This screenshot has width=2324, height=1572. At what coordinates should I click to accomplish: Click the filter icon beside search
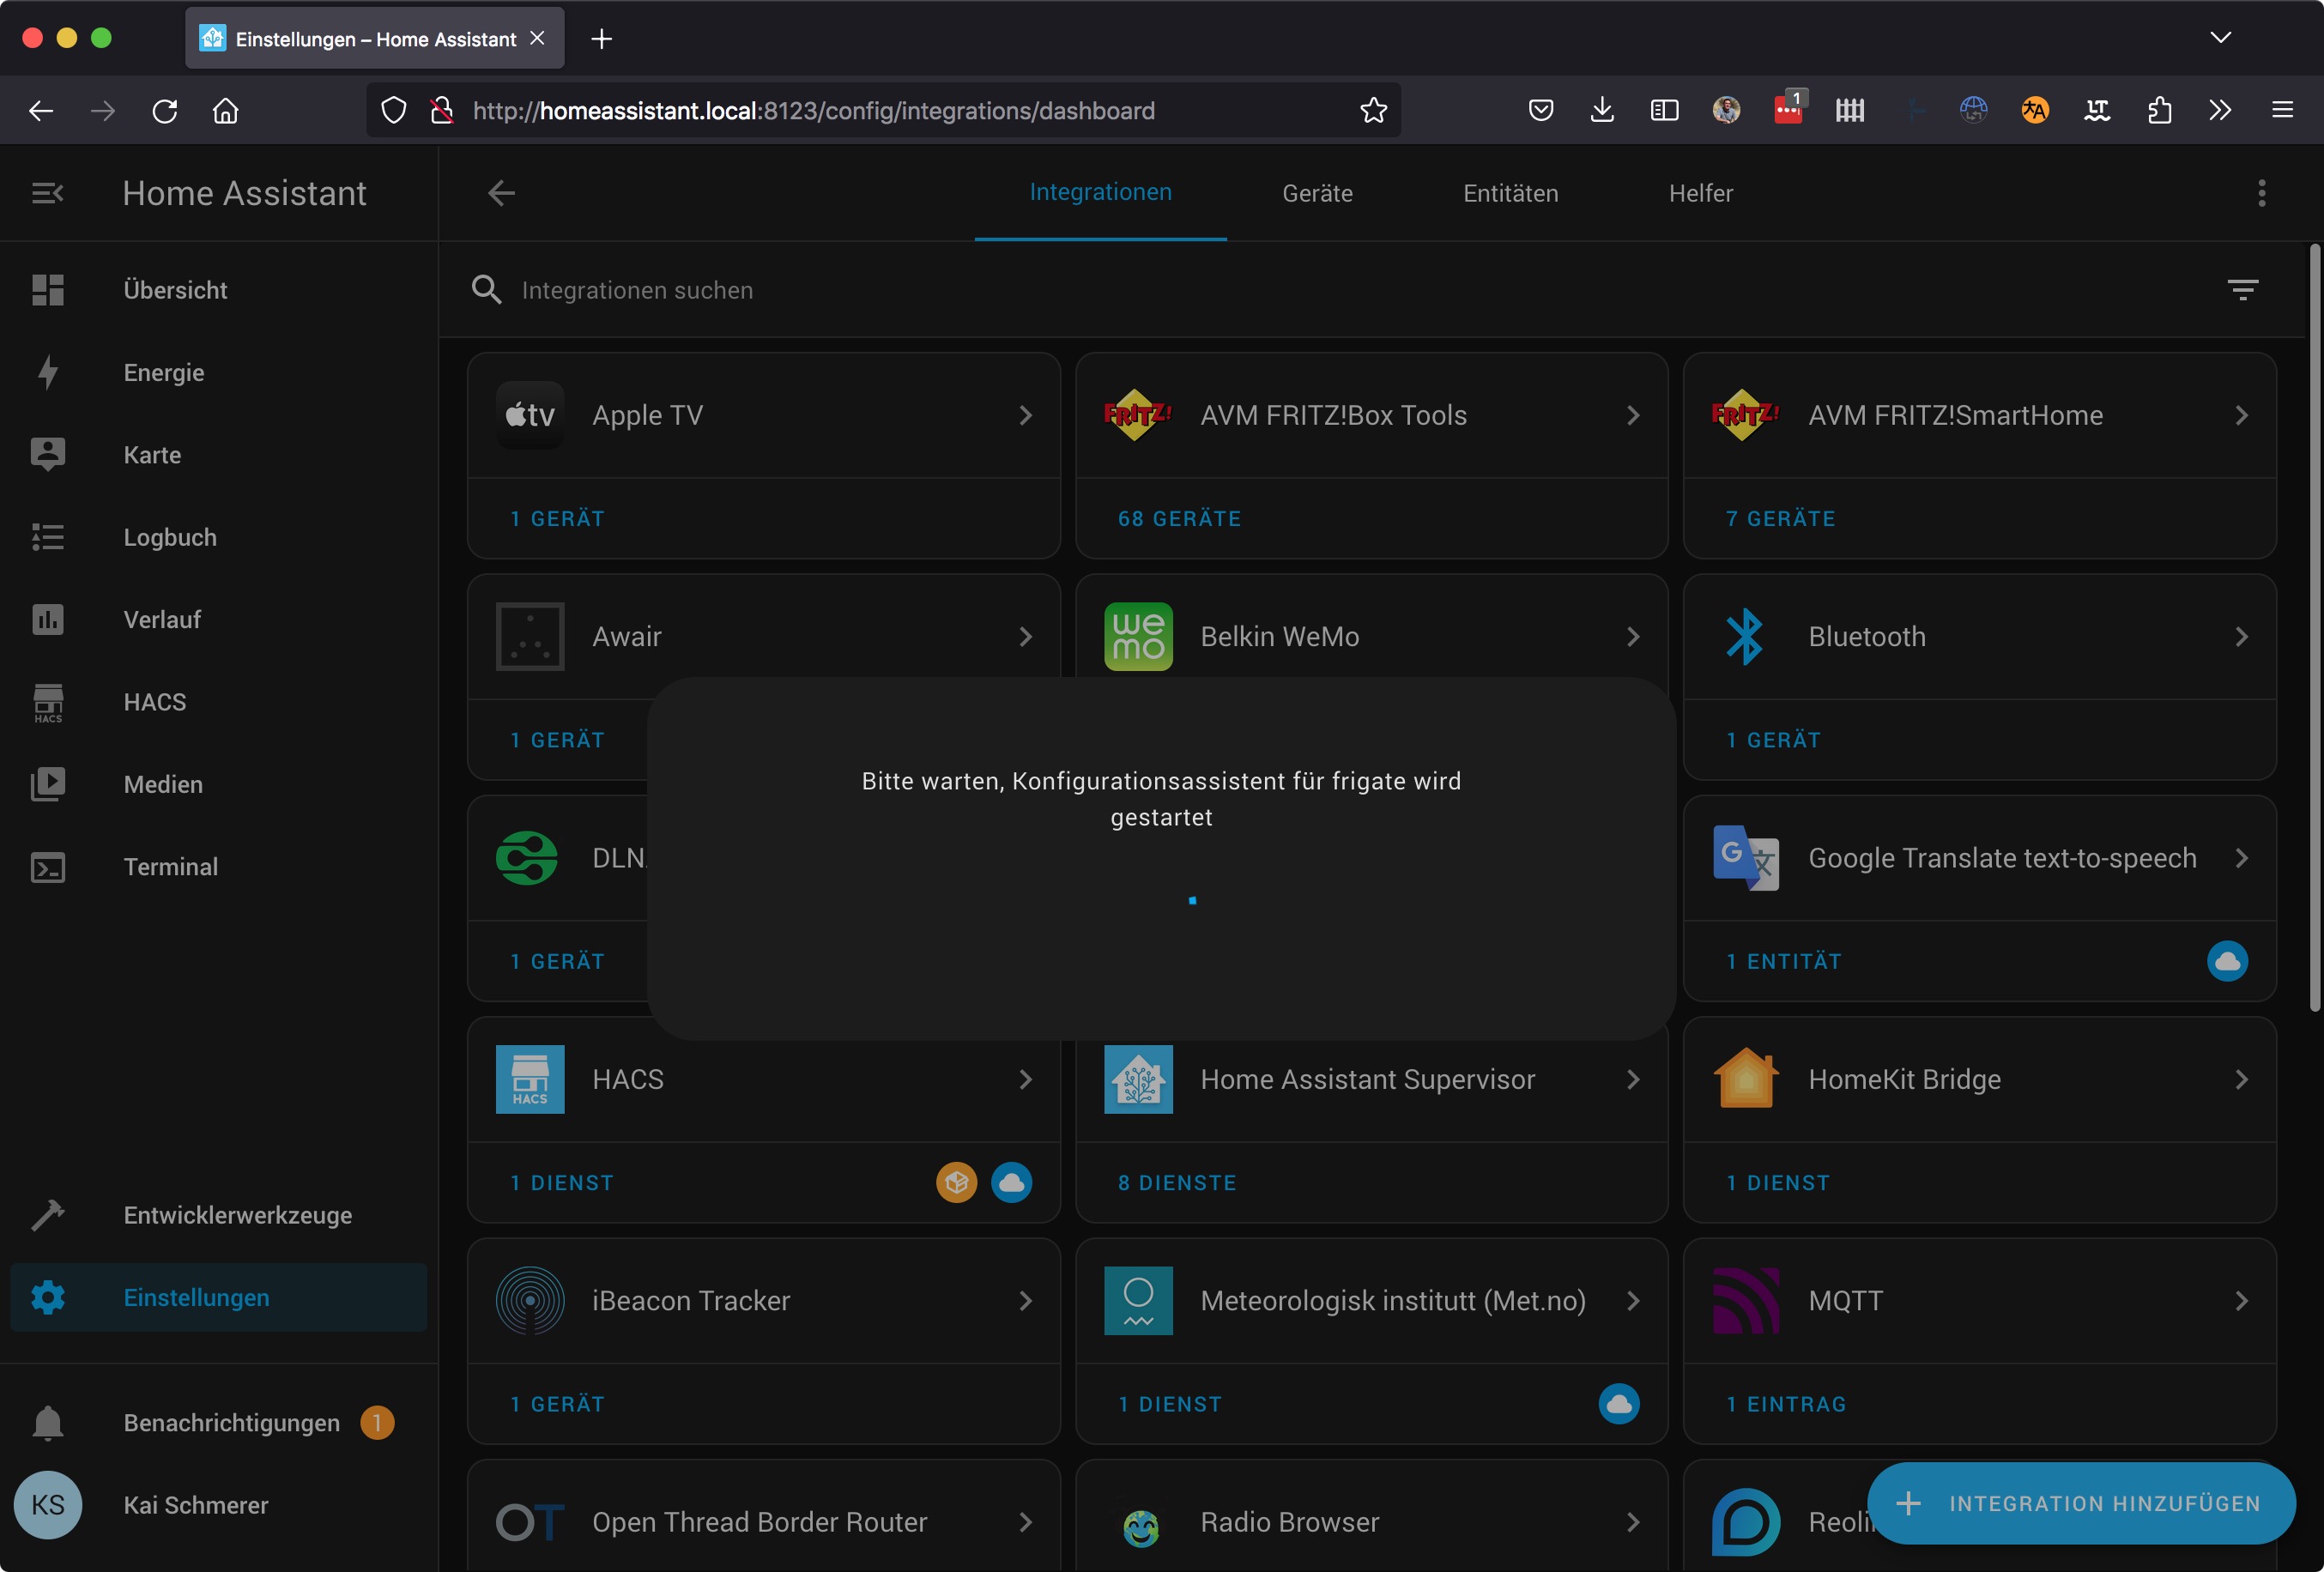pos(2242,290)
